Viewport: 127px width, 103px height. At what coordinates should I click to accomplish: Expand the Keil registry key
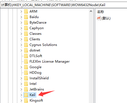tap(21, 95)
